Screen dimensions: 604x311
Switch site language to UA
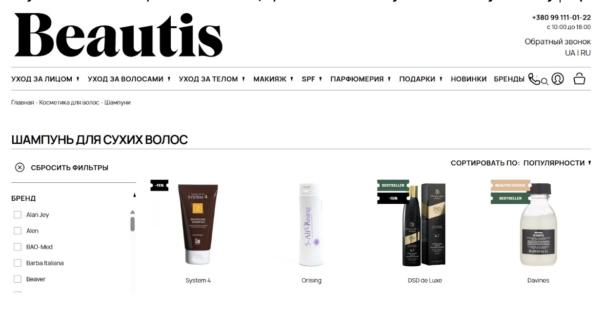click(570, 53)
